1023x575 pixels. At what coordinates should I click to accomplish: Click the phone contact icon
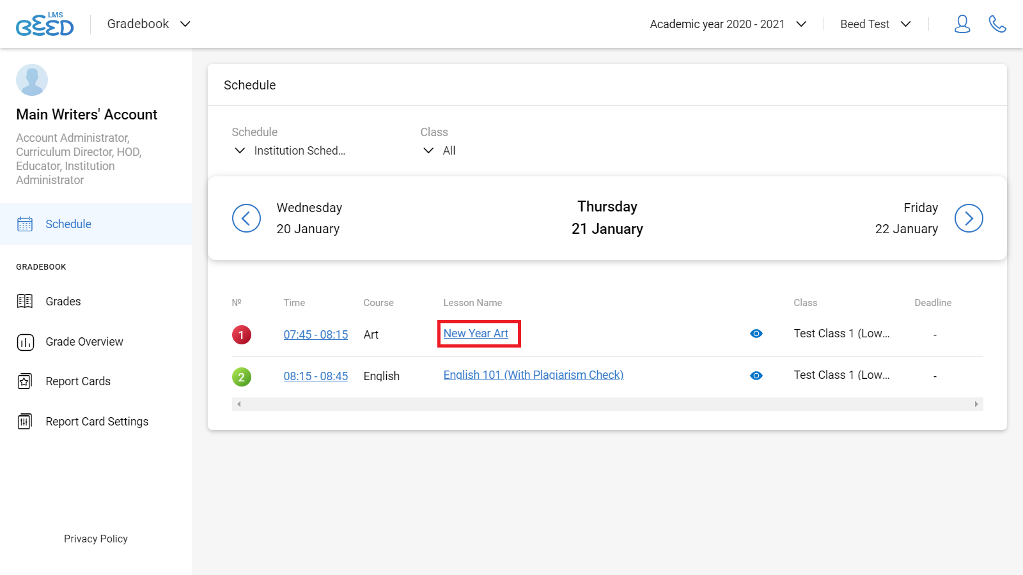[997, 24]
